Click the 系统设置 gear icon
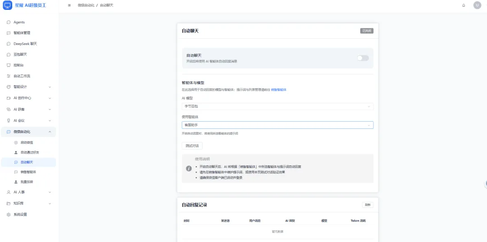487x242 pixels. (9, 215)
